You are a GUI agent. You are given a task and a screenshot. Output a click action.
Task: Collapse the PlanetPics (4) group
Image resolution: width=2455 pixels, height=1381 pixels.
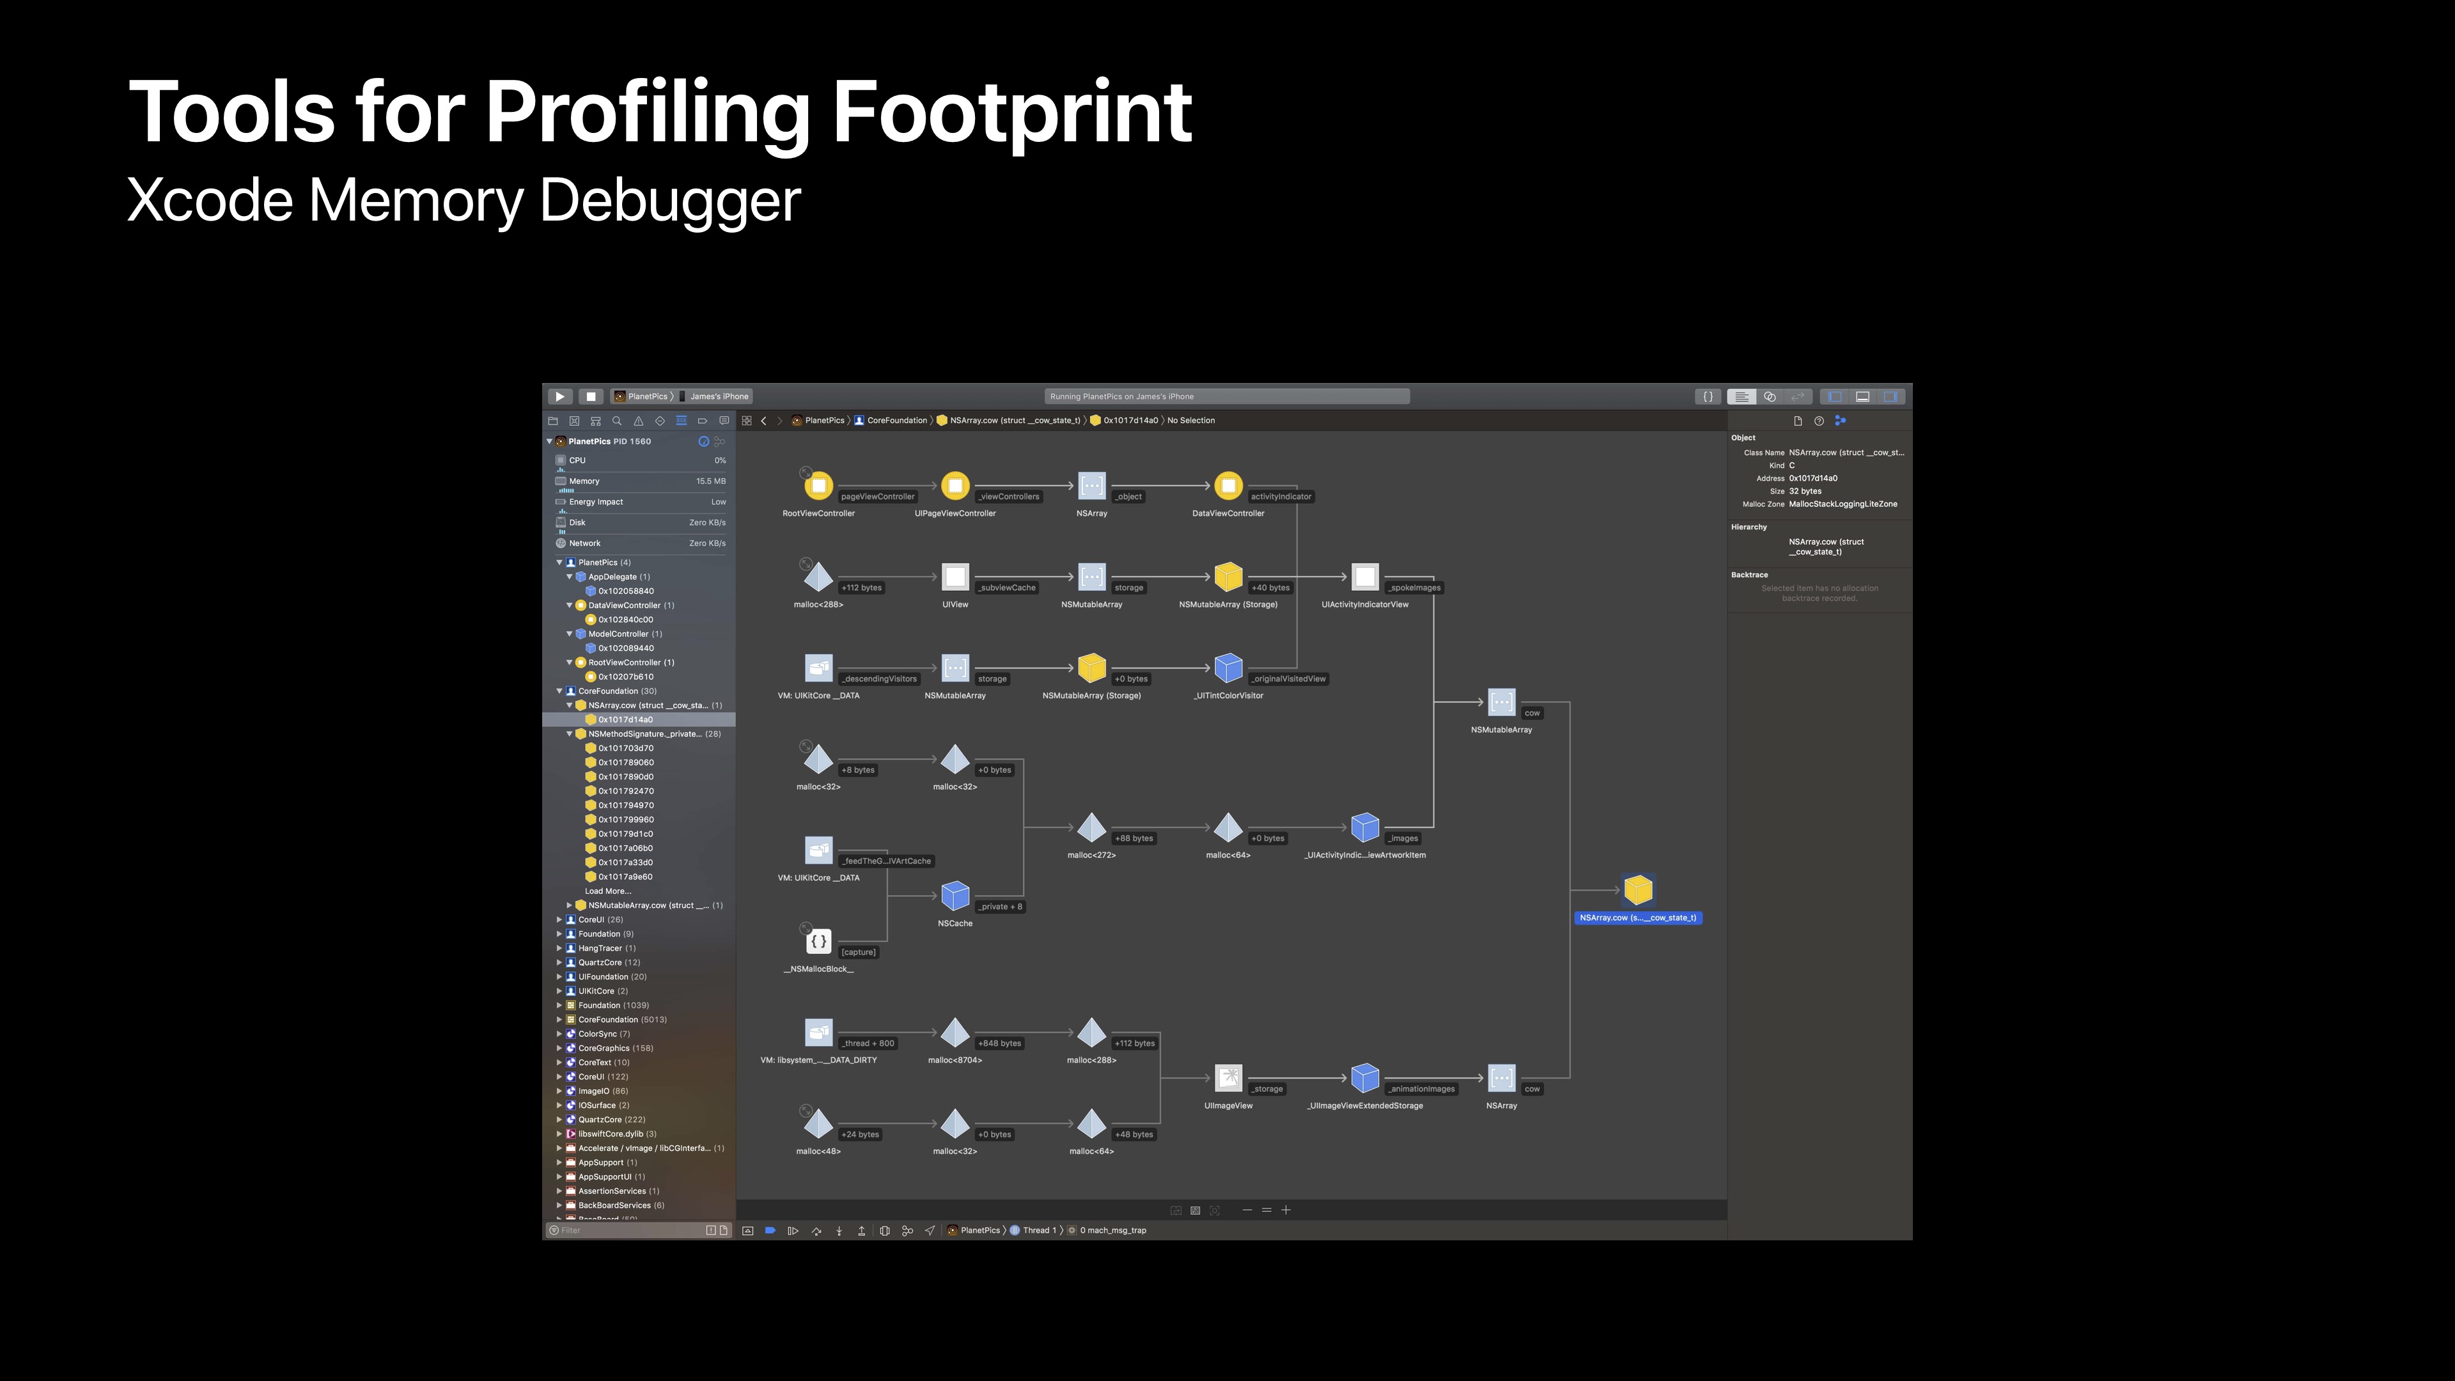[x=559, y=563]
